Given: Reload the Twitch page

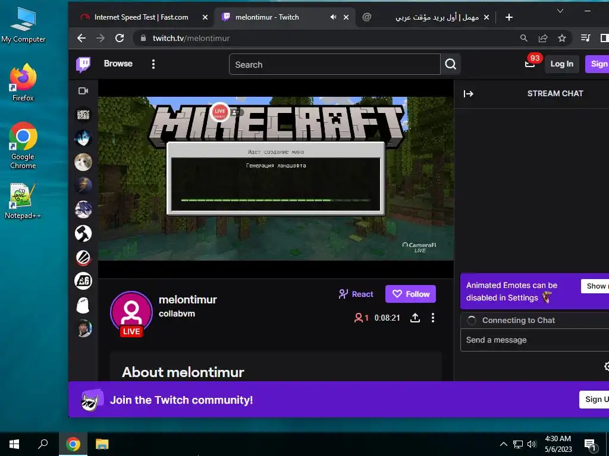Looking at the screenshot, I should click(120, 38).
